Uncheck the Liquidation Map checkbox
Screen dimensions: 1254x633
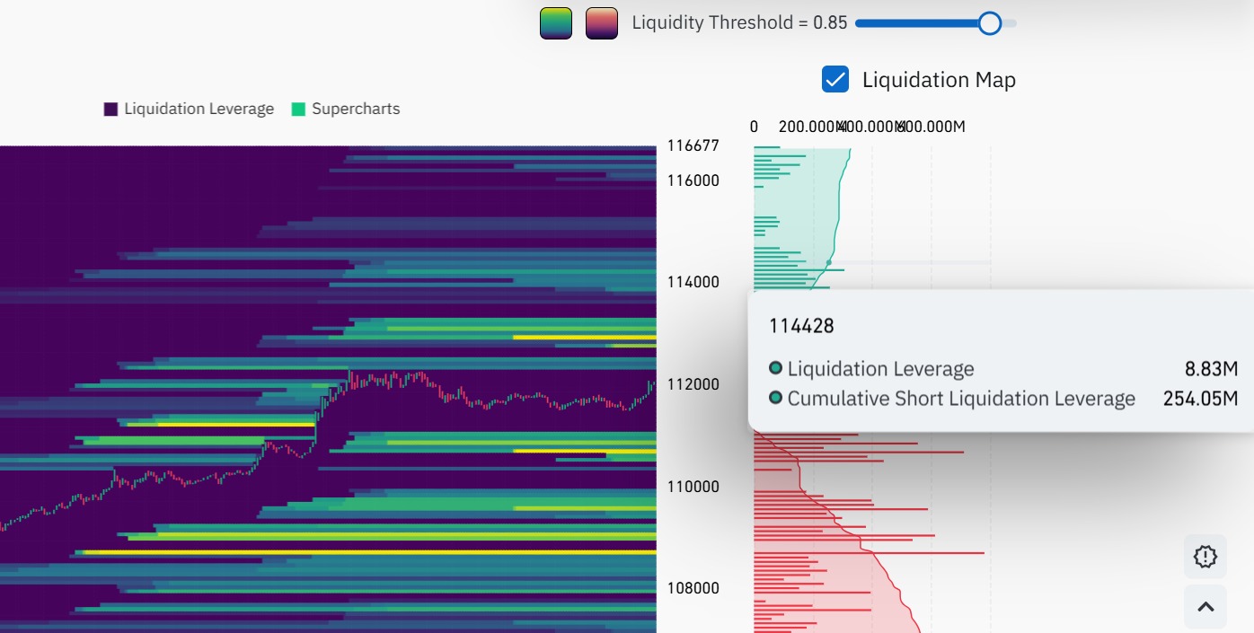click(x=835, y=79)
